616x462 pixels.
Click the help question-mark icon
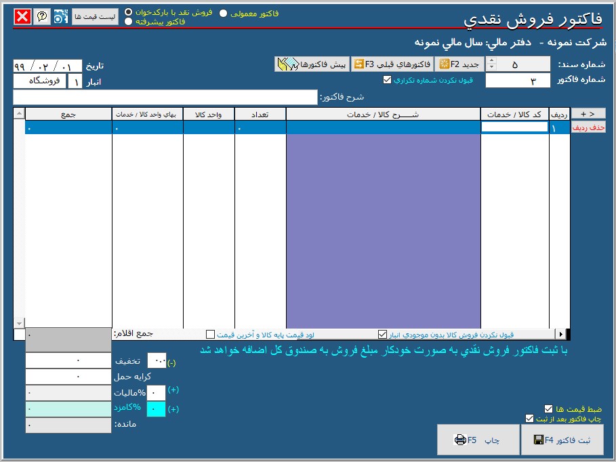coord(42,17)
